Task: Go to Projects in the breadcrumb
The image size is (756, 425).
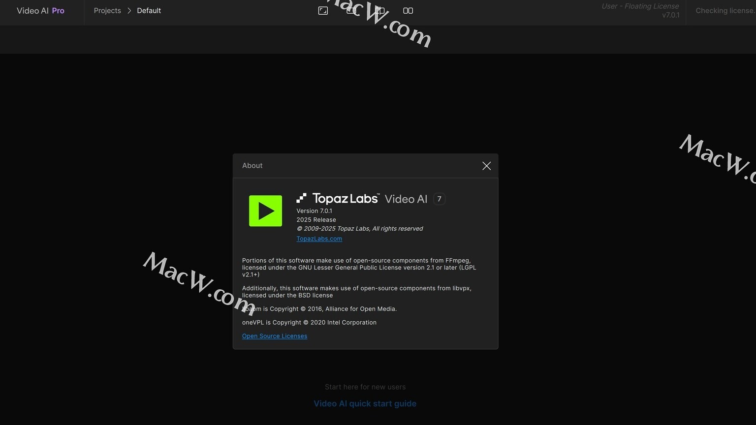Action: click(x=107, y=10)
